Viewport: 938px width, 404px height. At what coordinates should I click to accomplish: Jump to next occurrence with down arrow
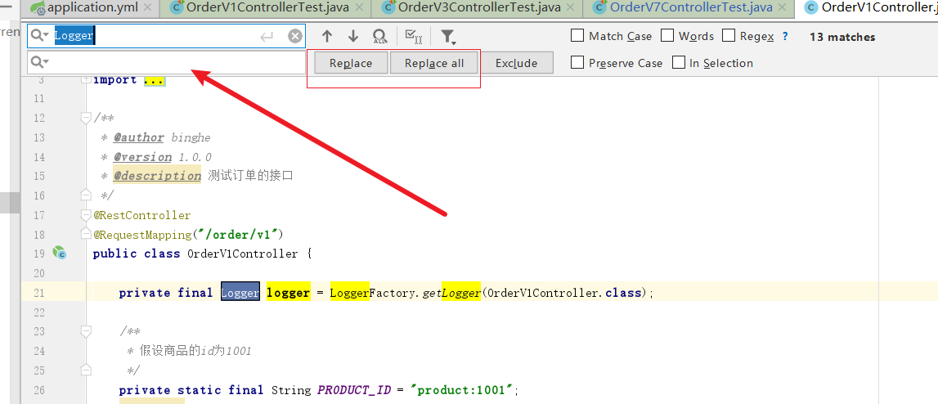(x=353, y=37)
